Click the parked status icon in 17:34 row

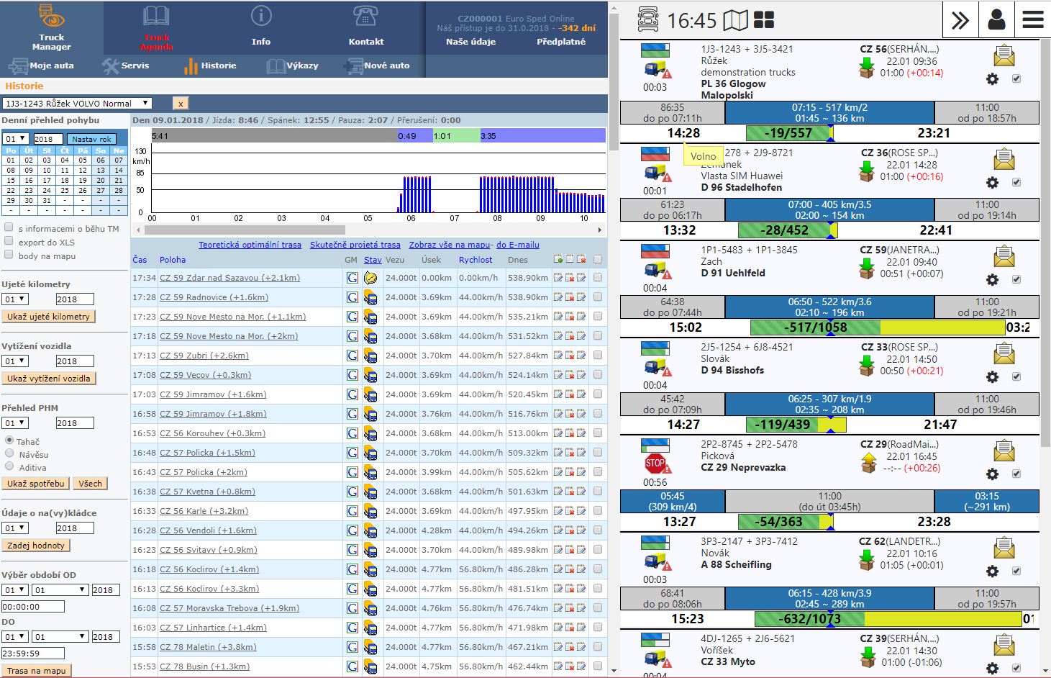[x=370, y=278]
